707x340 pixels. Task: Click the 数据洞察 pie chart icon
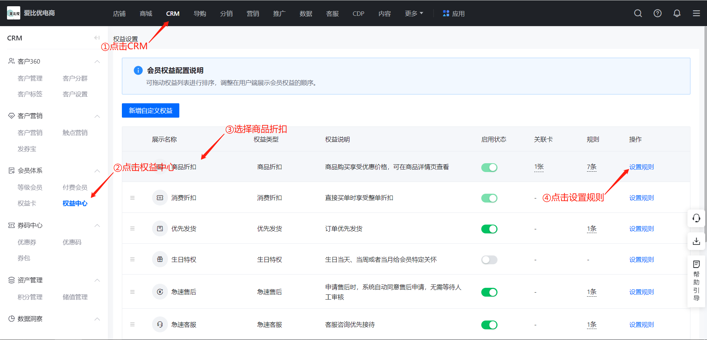coord(11,319)
